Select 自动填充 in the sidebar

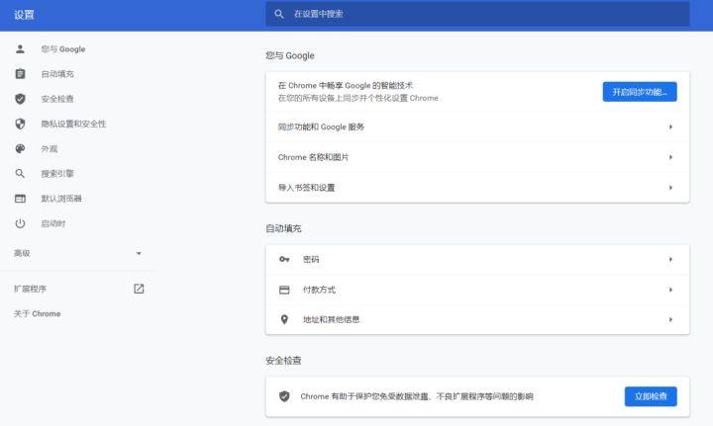(x=57, y=74)
